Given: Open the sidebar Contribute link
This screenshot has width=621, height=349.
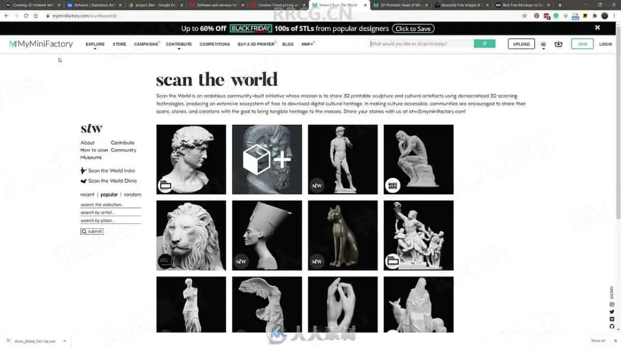Looking at the screenshot, I should coord(122,143).
